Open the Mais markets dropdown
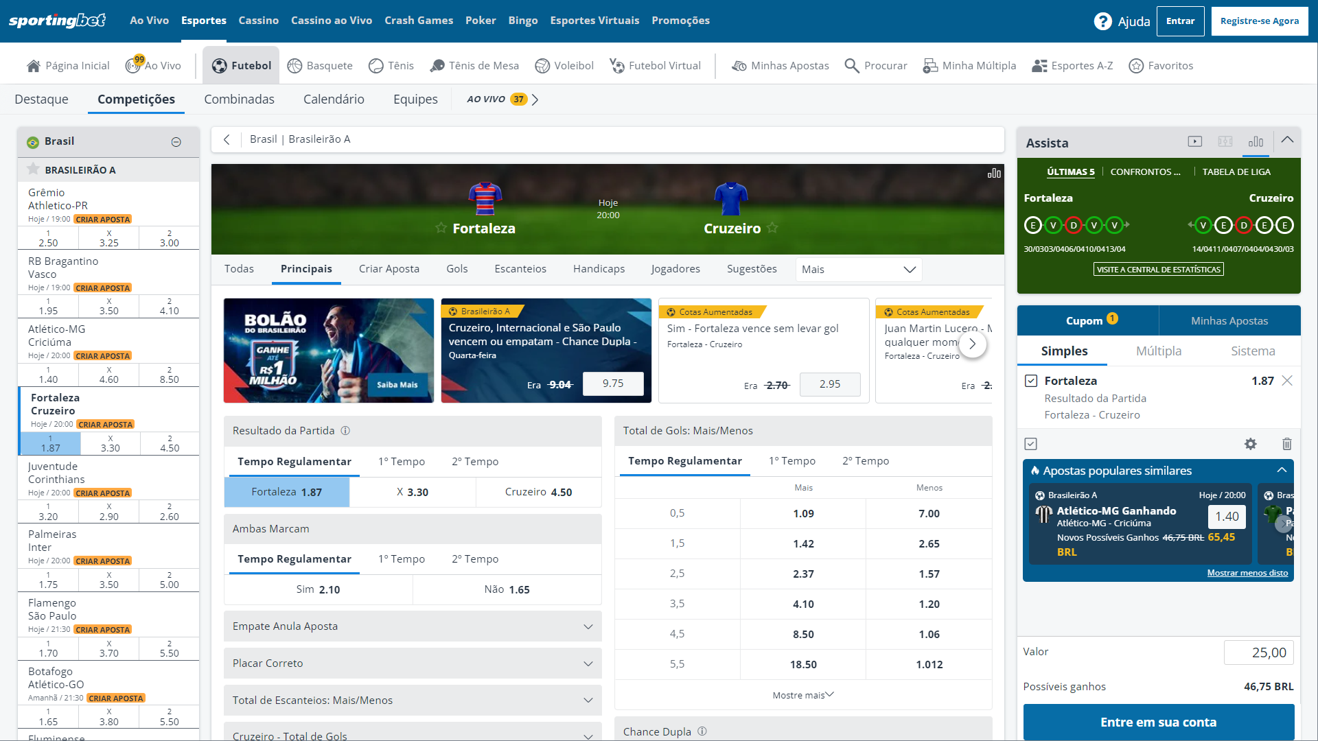 click(x=858, y=270)
